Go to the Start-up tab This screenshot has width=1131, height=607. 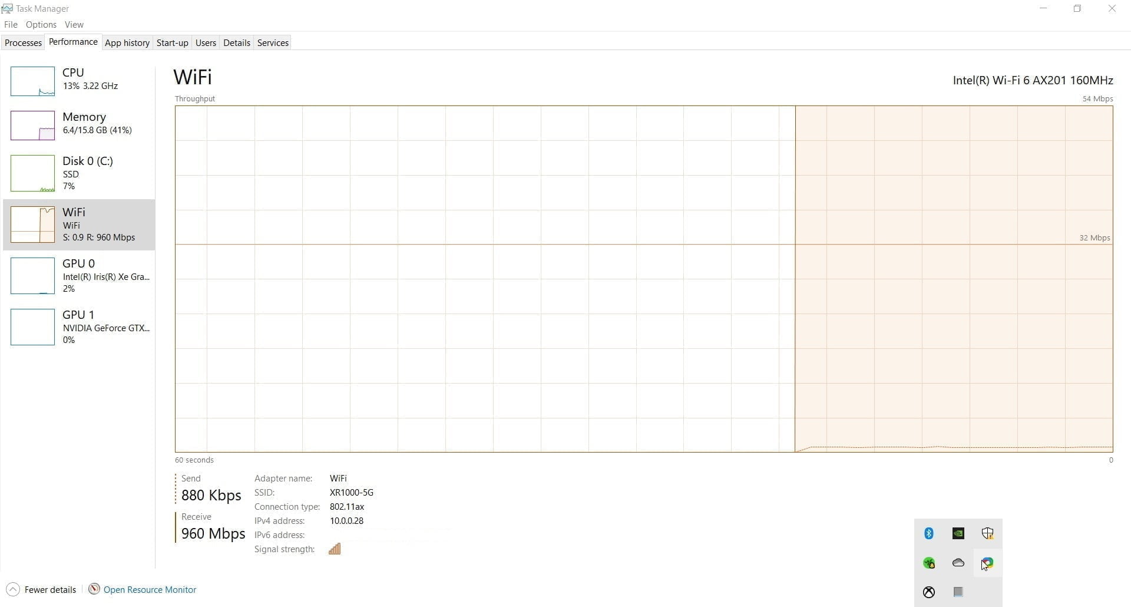pos(172,43)
